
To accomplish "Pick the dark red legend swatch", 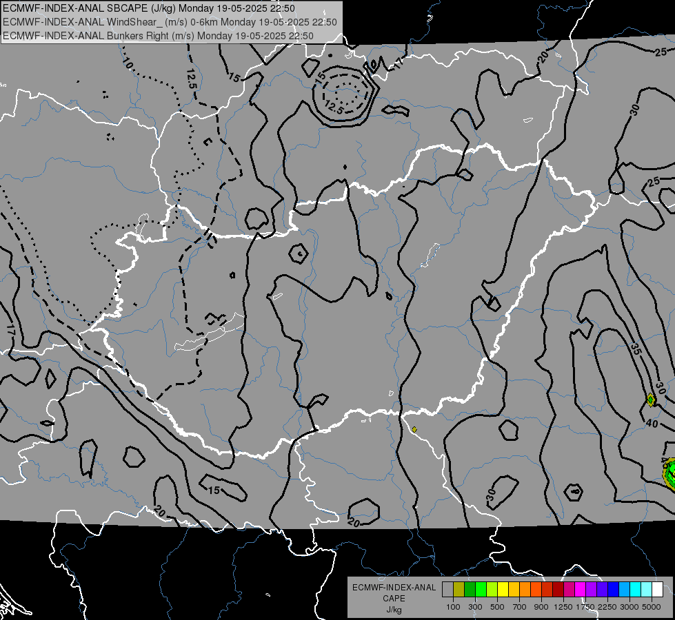I will (x=558, y=589).
